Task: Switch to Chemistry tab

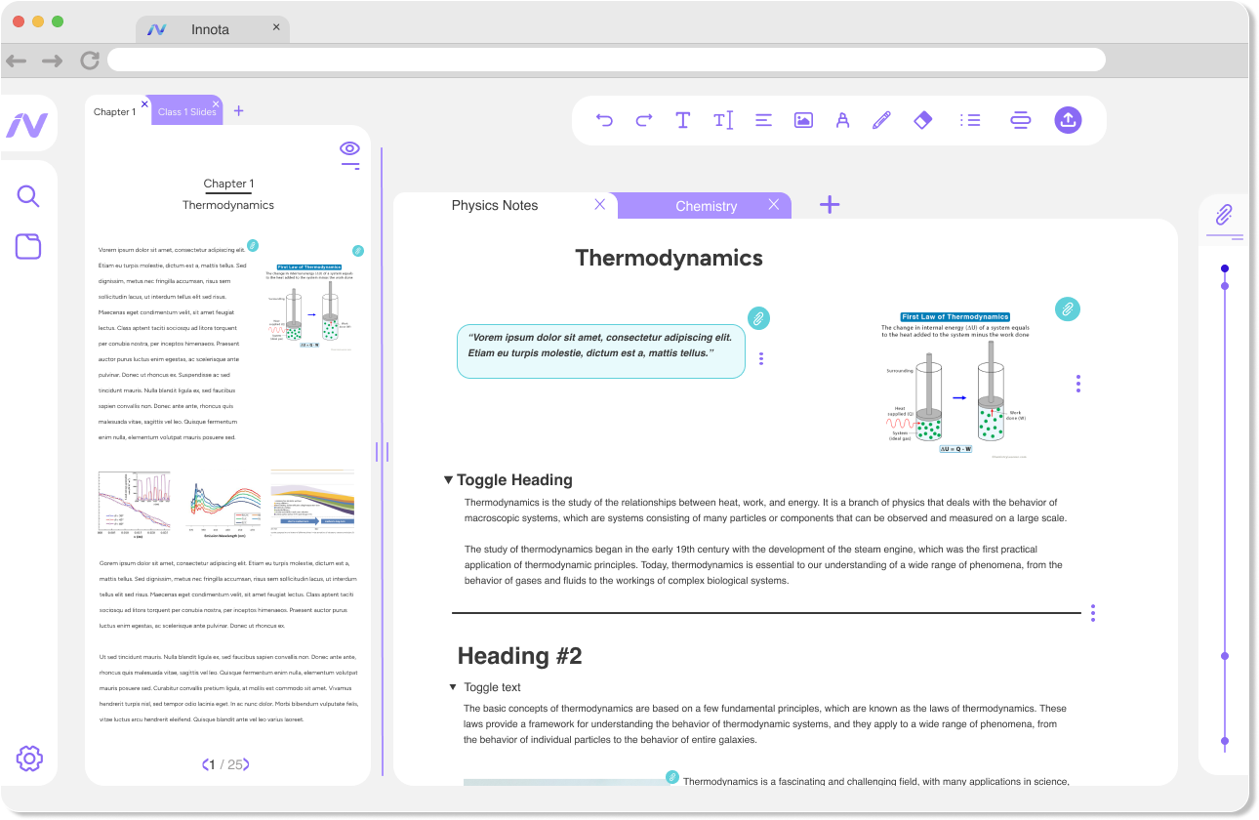Action: pos(706,206)
